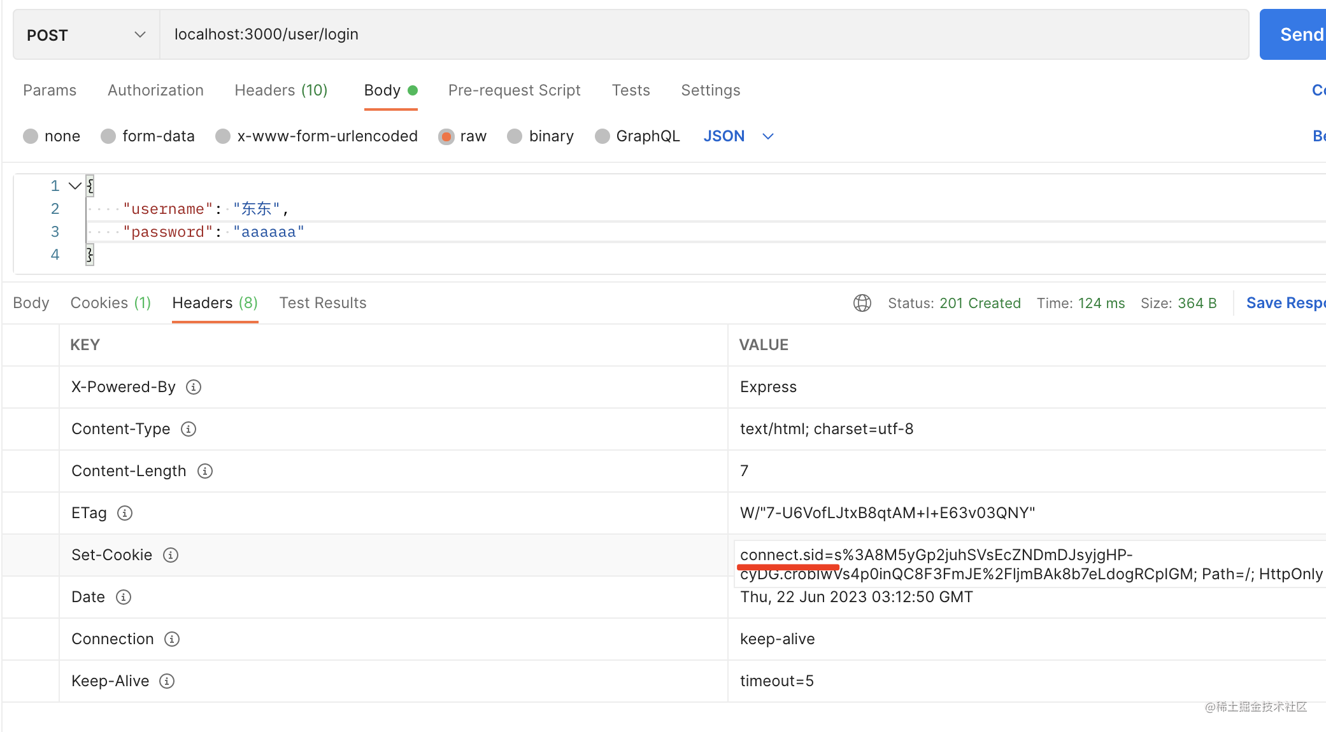1326x732 pixels.
Task: Open the POST method dropdown
Action: point(86,35)
